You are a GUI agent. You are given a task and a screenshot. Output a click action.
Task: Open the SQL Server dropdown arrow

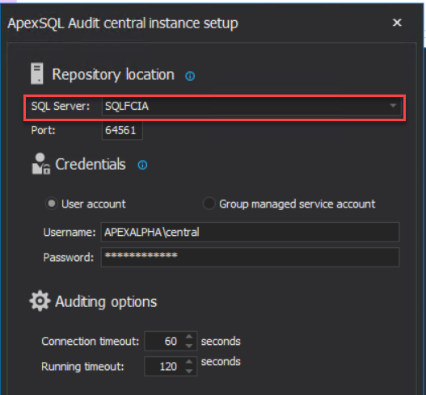click(x=393, y=106)
